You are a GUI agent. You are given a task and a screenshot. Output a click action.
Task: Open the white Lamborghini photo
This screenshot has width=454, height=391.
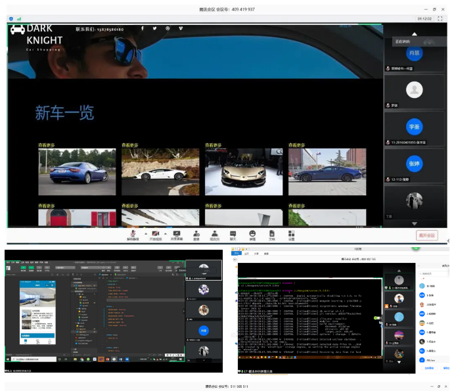pos(160,172)
